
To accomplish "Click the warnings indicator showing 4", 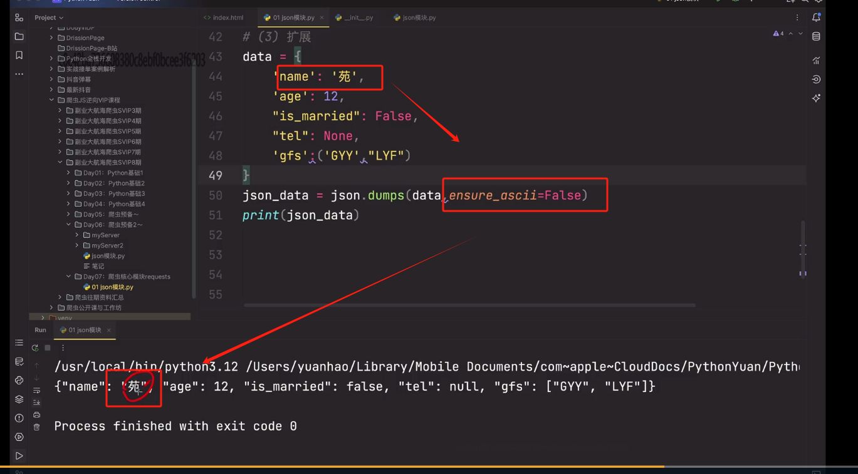I will (778, 33).
